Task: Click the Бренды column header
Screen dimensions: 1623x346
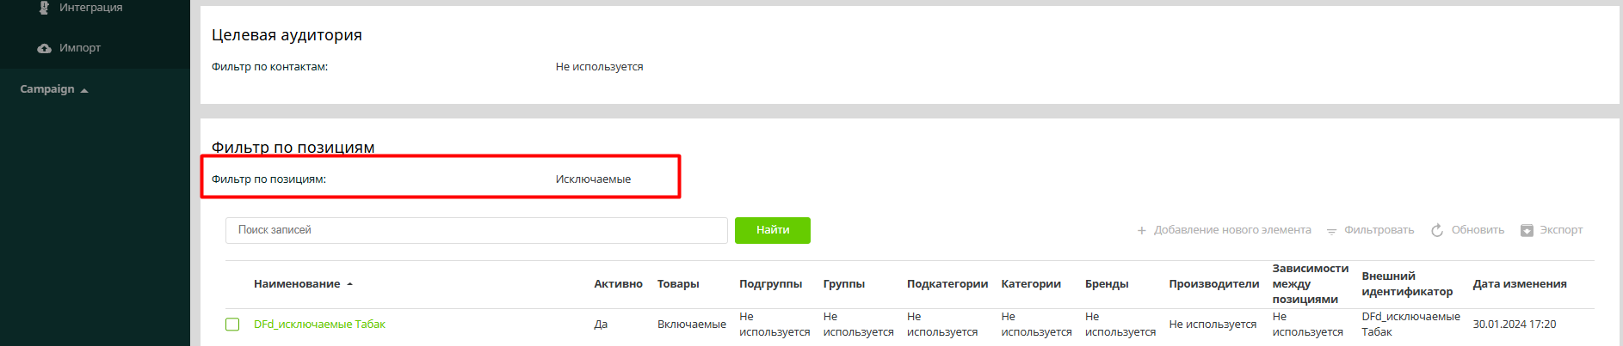Action: (1106, 284)
